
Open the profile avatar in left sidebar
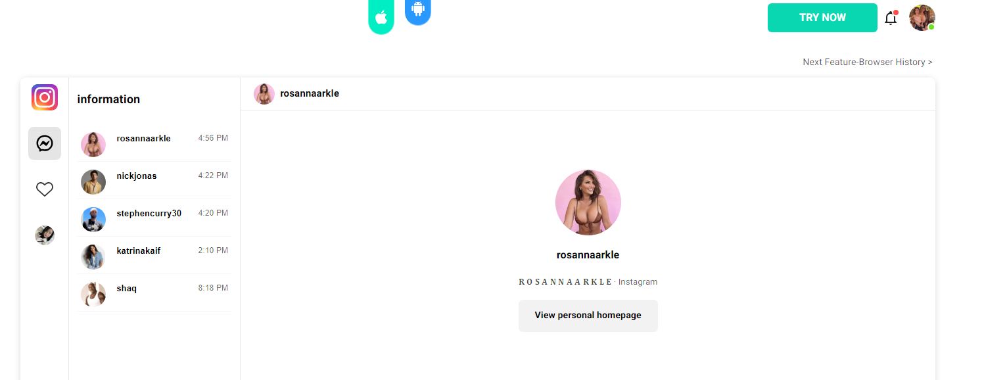click(45, 235)
